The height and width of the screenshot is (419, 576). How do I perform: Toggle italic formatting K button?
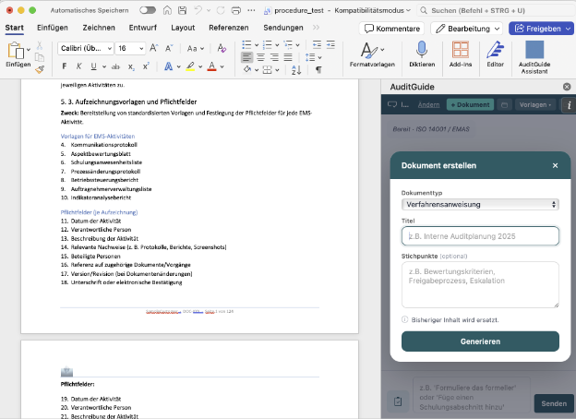79,66
